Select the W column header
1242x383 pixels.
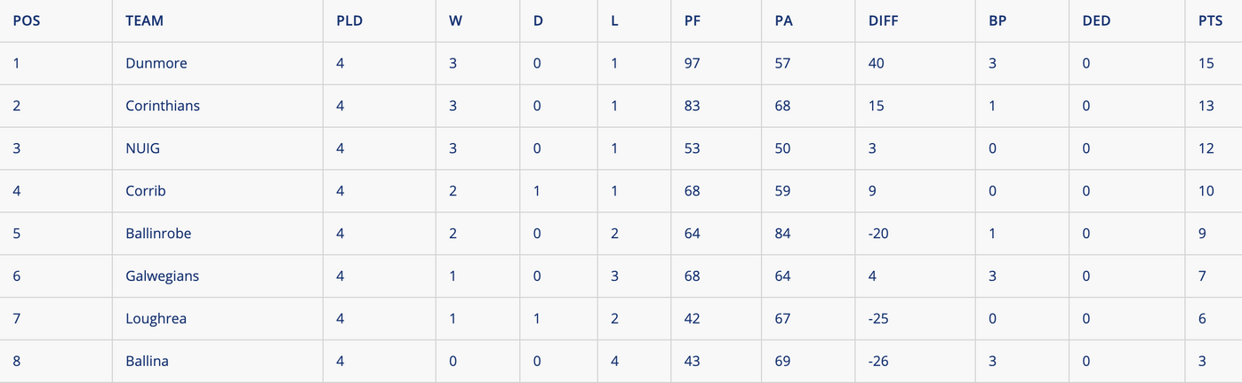click(x=455, y=20)
